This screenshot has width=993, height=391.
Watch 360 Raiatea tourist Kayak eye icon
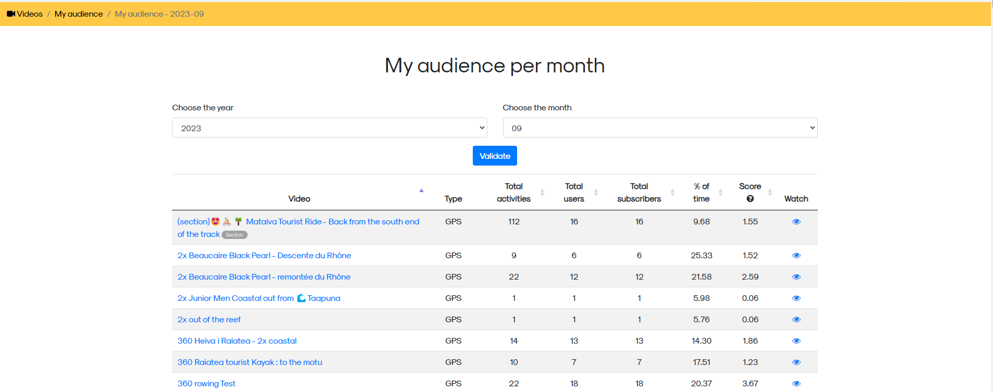click(796, 362)
